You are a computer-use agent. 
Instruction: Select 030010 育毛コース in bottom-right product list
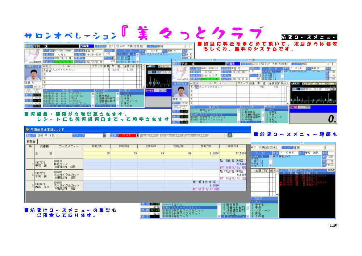click(190, 216)
